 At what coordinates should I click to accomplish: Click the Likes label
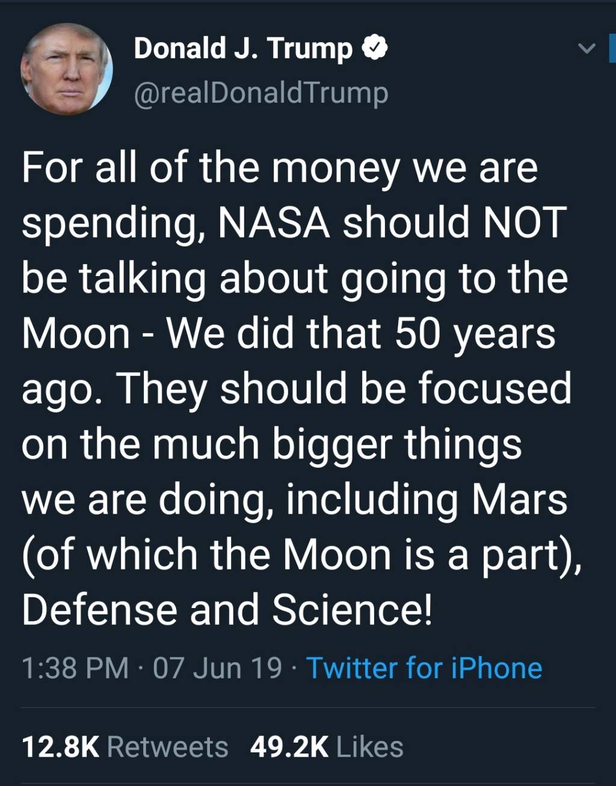coord(369,748)
